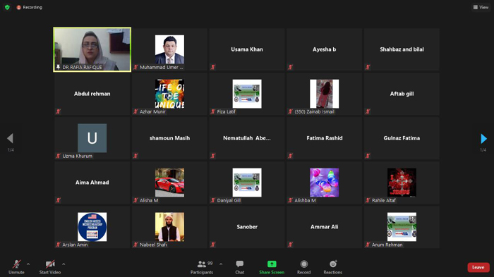Click muted mic icon beside Uzma Khurum
The image size is (494, 277).
(58, 156)
